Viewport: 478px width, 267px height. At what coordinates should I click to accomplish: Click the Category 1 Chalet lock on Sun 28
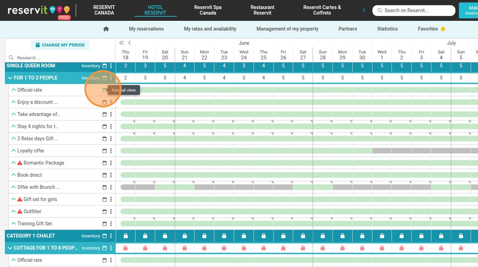[323, 236]
